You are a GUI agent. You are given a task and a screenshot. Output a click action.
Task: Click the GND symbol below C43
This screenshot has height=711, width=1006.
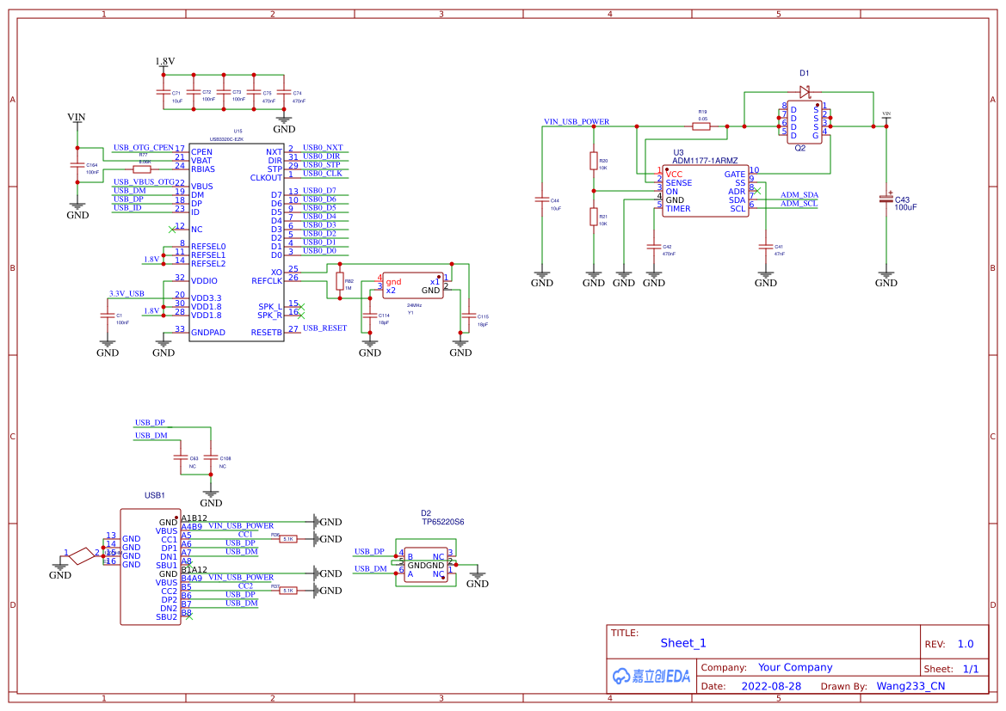886,279
